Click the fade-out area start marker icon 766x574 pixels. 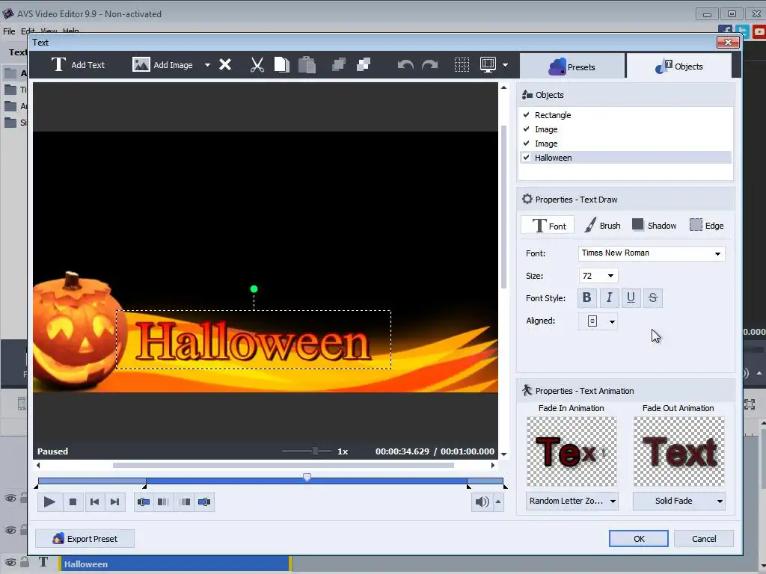point(185,502)
